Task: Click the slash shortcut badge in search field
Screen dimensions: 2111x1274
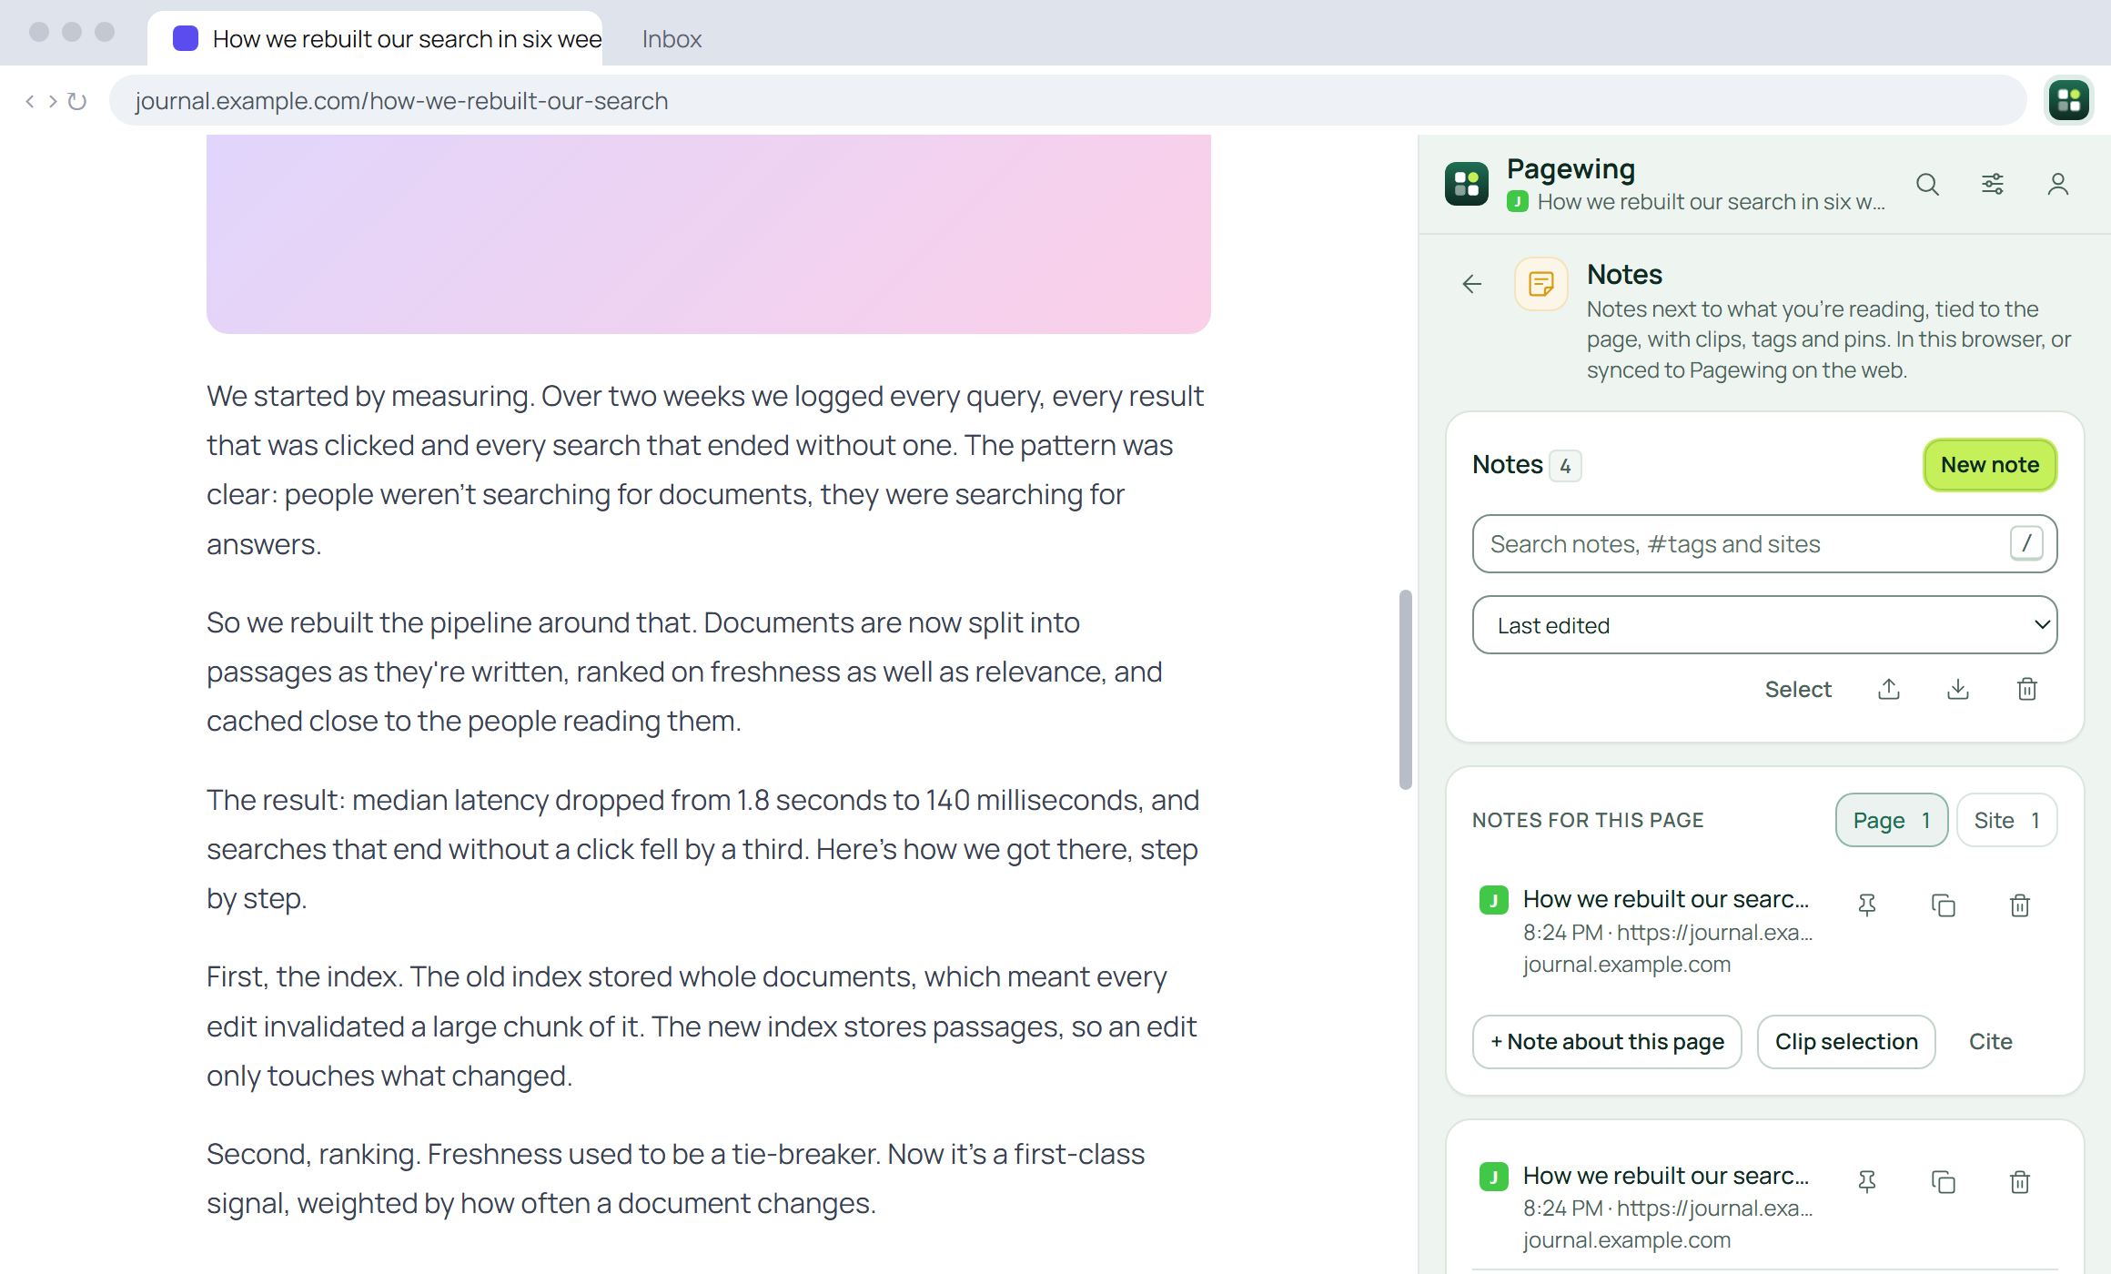Action: point(2026,544)
